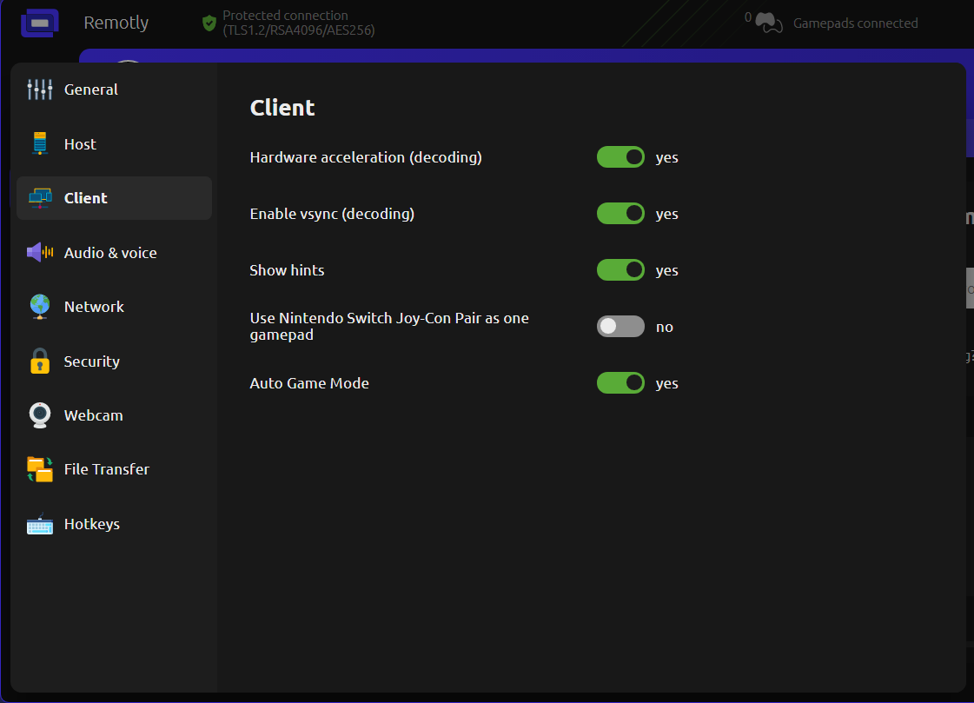Click the General sliders icon
The width and height of the screenshot is (974, 703).
tap(40, 90)
